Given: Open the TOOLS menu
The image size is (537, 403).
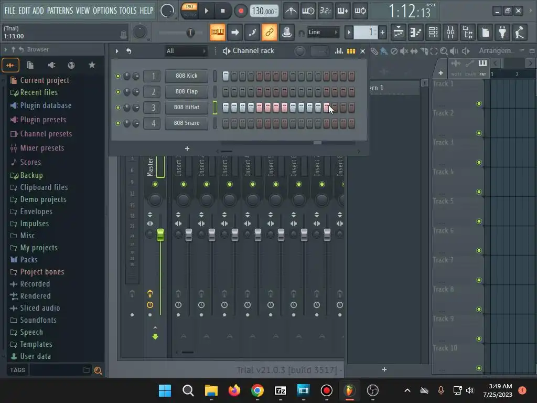Looking at the screenshot, I should tap(128, 10).
